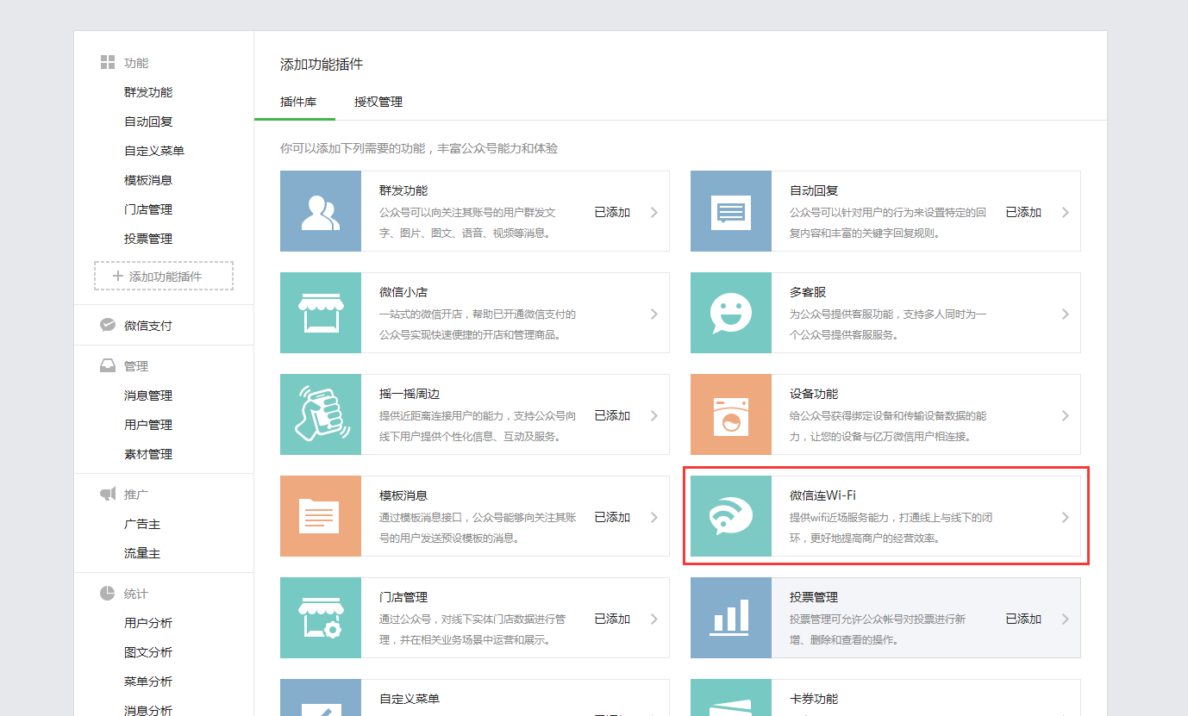Click the 门店管理 store gear icon
The image size is (1188, 716).
[x=321, y=618]
